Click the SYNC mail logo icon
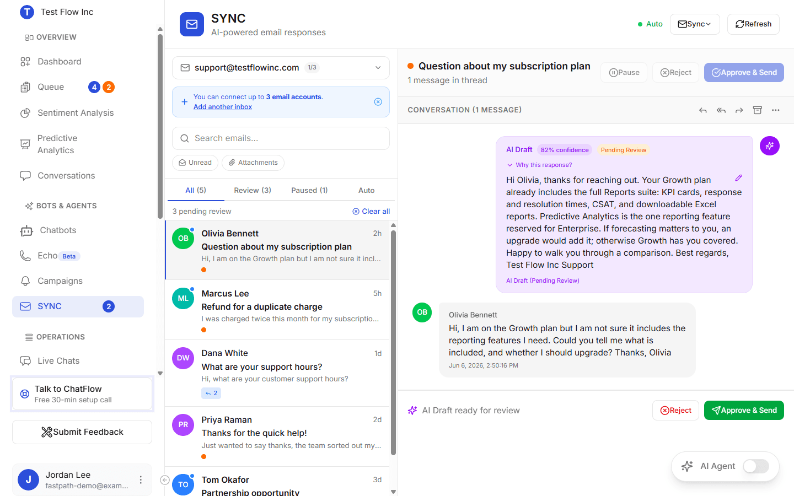 pos(192,24)
